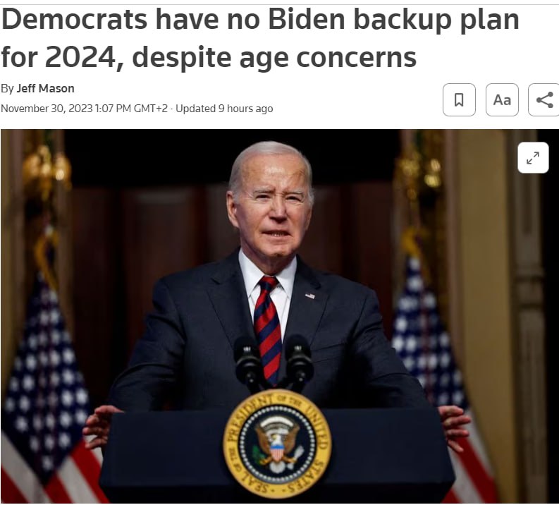Click the headline about Biden backup plan

tap(260, 38)
